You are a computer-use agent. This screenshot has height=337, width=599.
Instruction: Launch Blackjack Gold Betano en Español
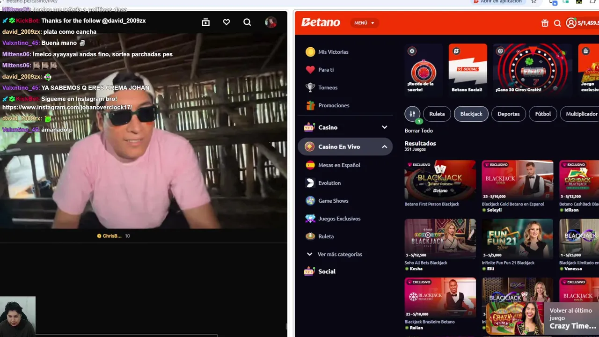(518, 180)
